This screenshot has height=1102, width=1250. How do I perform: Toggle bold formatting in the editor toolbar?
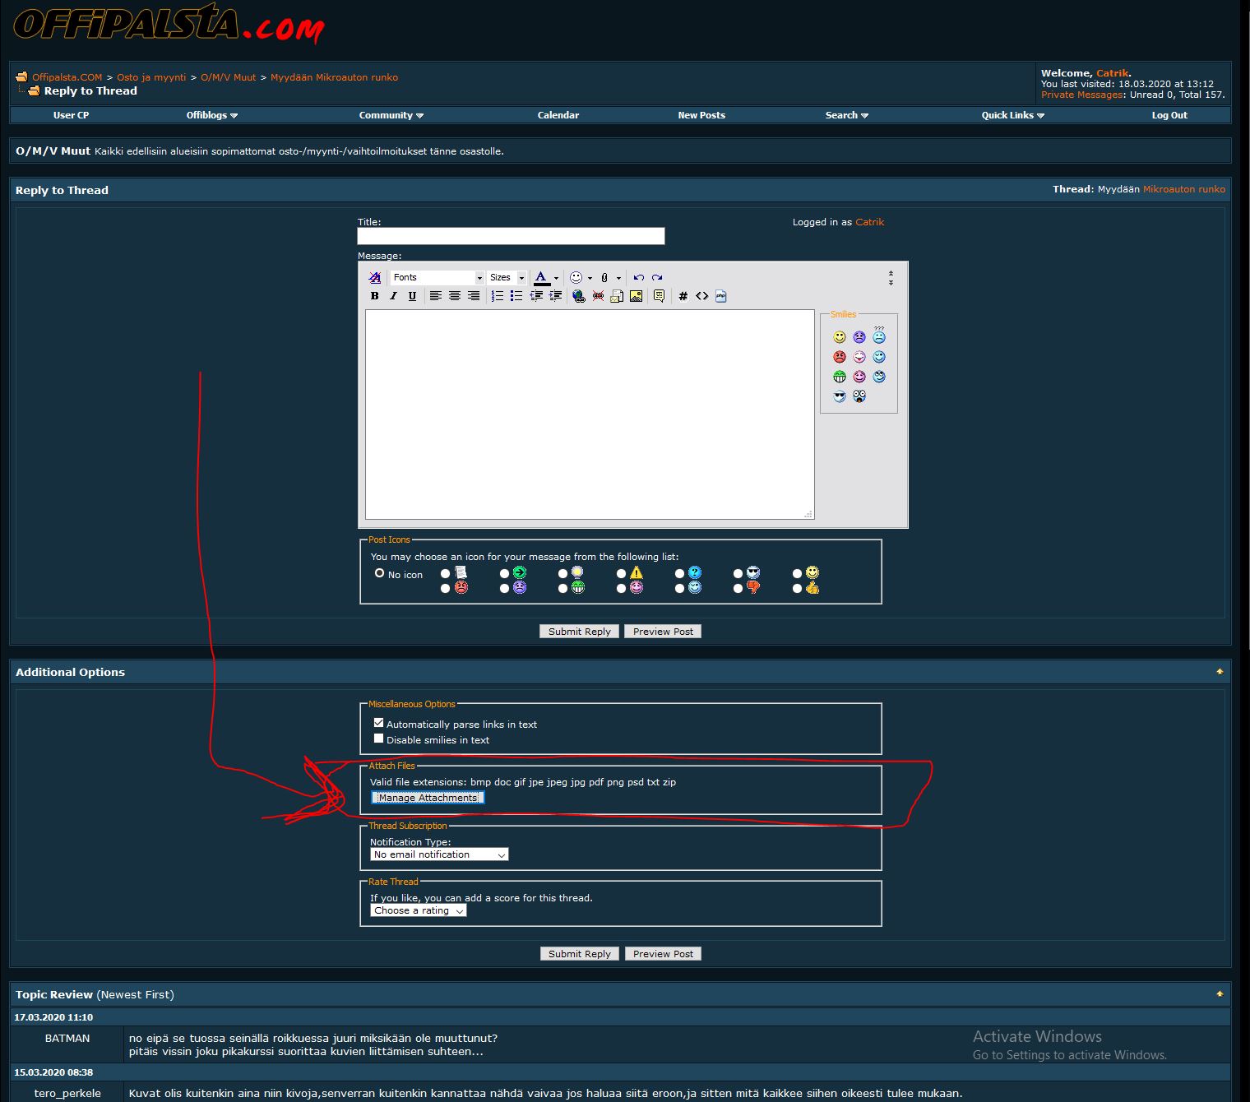click(375, 296)
